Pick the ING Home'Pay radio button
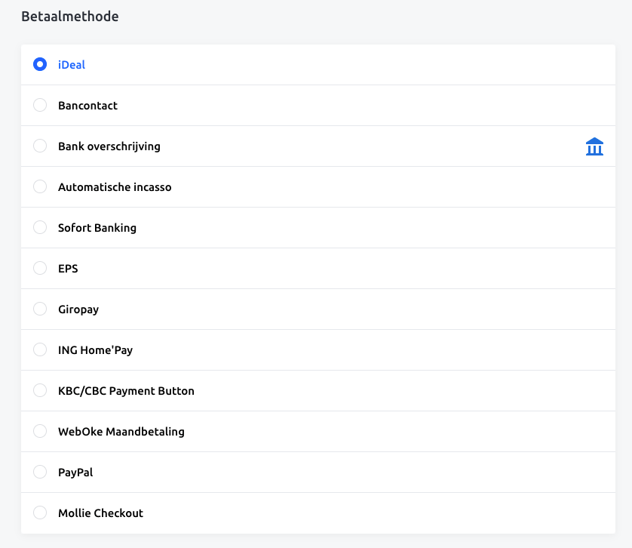Screen dimensions: 632x548 pyautogui.click(x=40, y=350)
